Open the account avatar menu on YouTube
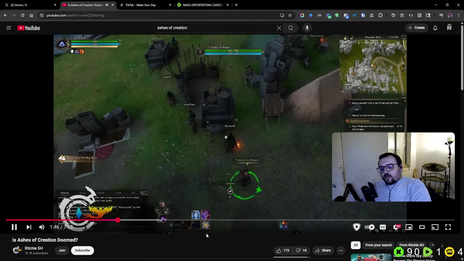 coord(449,28)
